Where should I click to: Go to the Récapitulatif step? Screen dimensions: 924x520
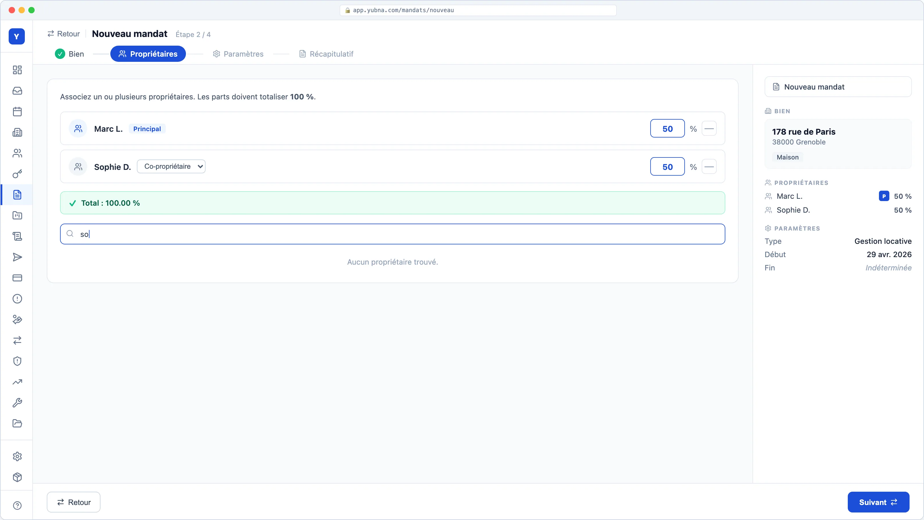click(x=326, y=54)
